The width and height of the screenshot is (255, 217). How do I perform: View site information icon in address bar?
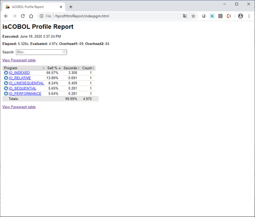pos(42,16)
